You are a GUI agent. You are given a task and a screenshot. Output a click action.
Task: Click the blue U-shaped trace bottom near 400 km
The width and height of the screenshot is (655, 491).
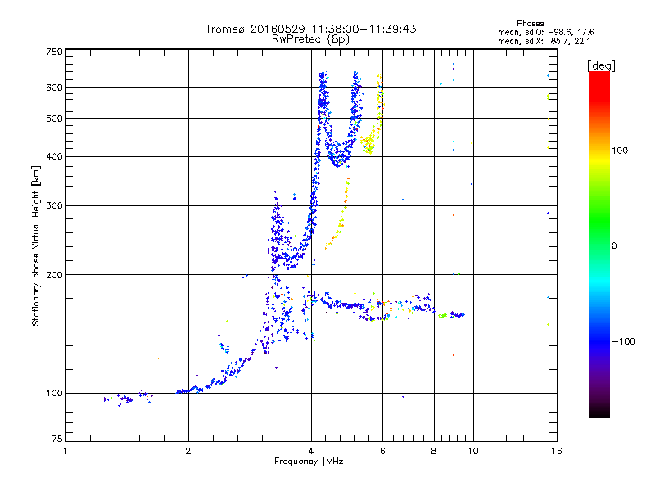pyautogui.click(x=339, y=158)
